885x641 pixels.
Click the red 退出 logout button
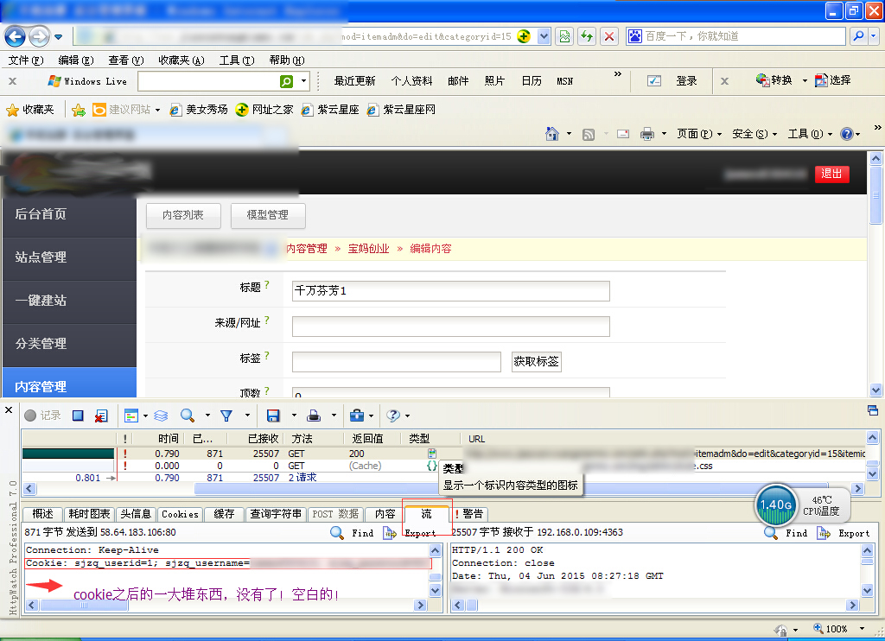[x=831, y=174]
